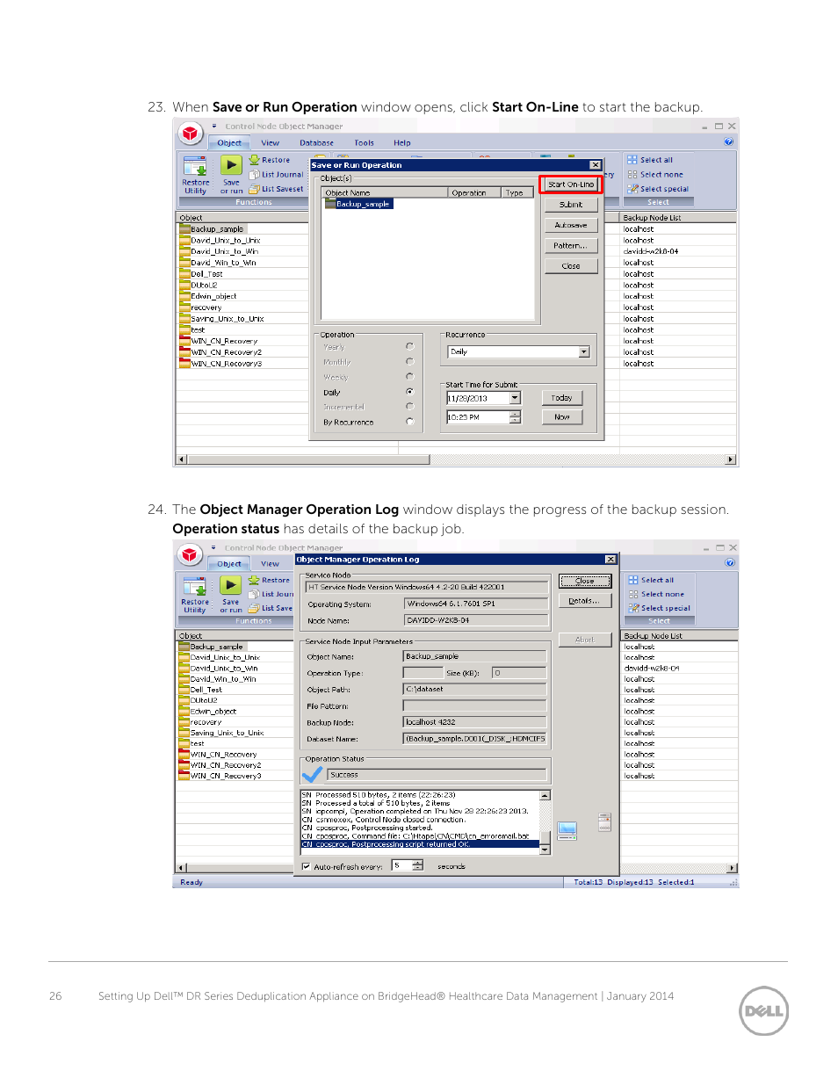Click Start On-Line in Save or Run Operation

coord(571,184)
